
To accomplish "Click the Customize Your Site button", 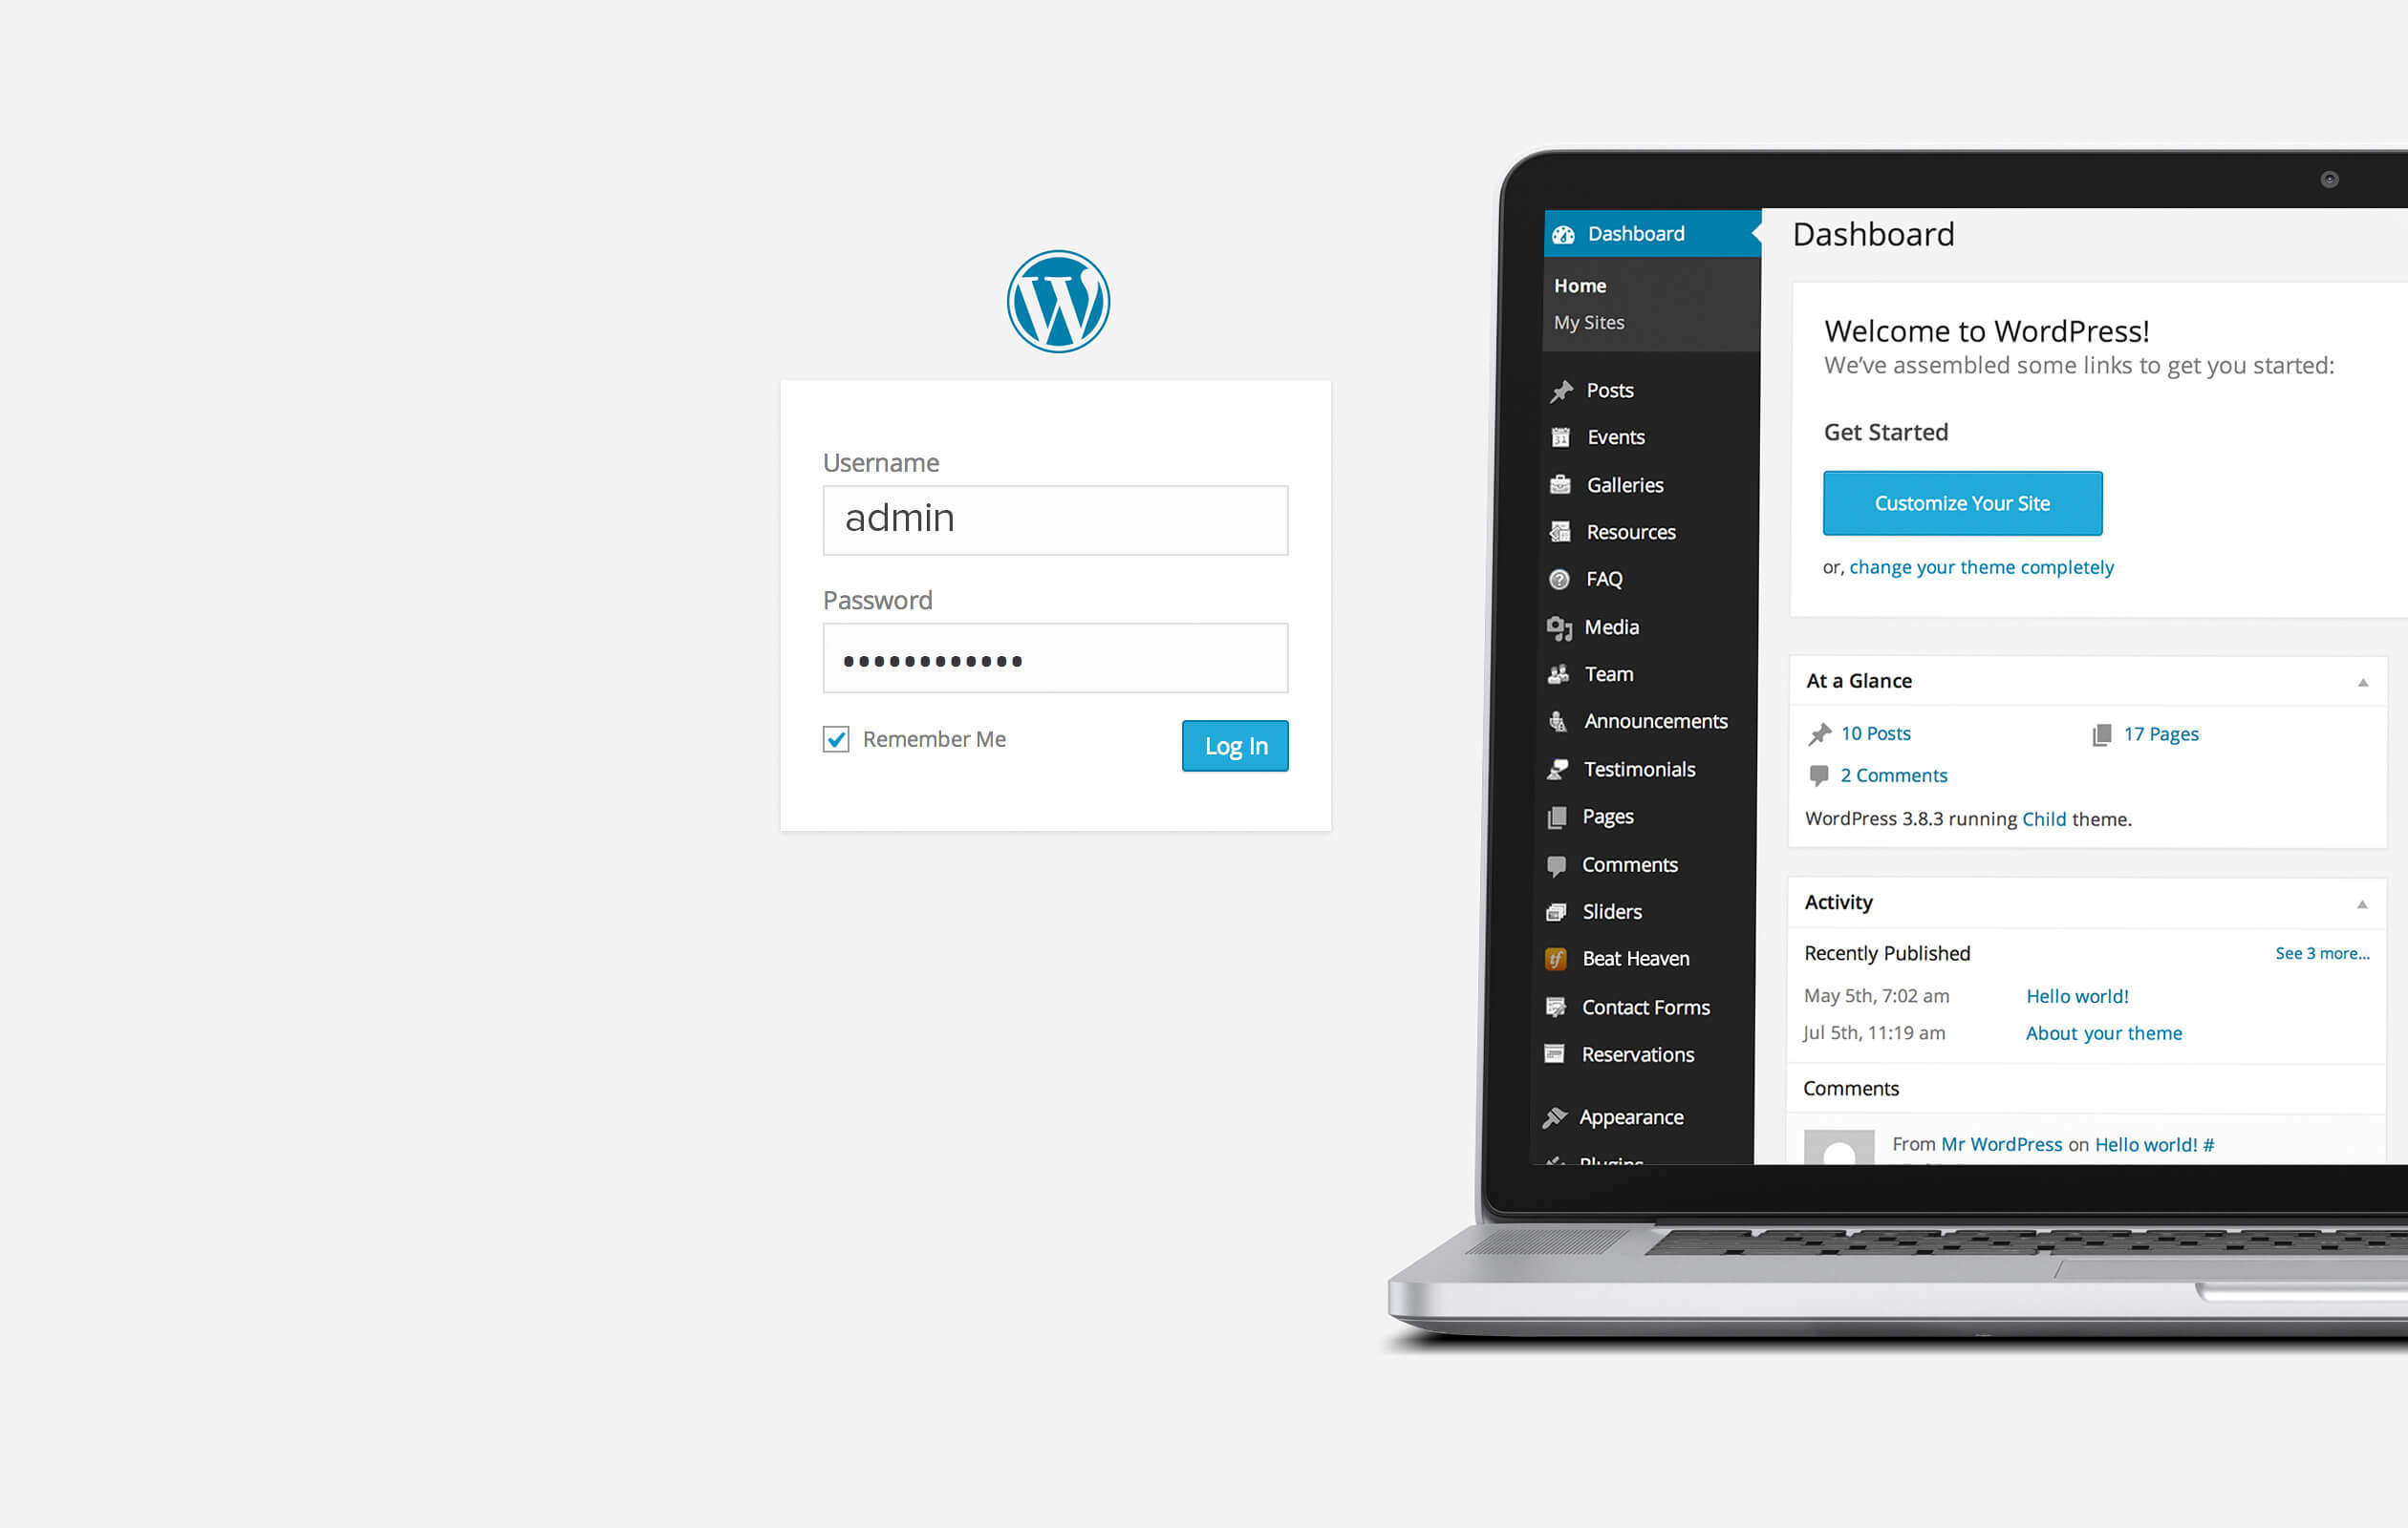I will point(1961,503).
